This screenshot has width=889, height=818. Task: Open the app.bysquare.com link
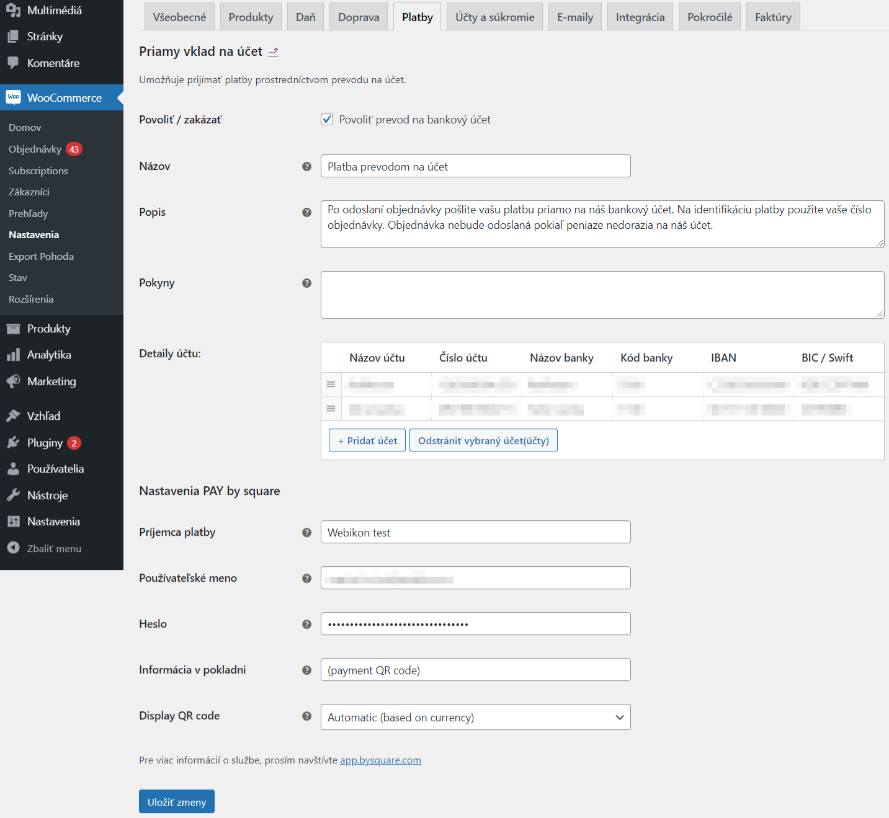coord(380,760)
